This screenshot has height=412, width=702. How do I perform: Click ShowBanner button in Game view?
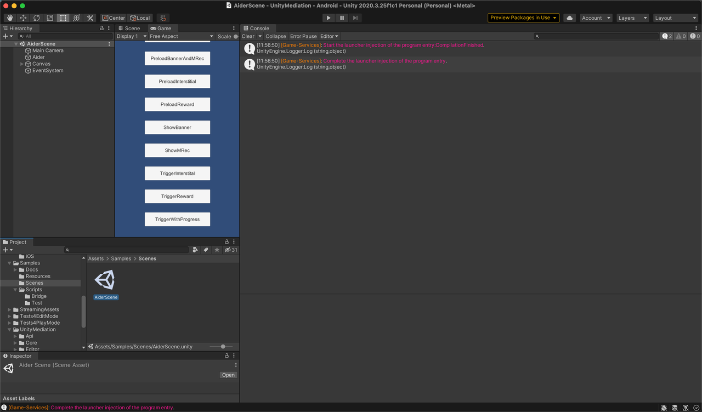pos(177,127)
